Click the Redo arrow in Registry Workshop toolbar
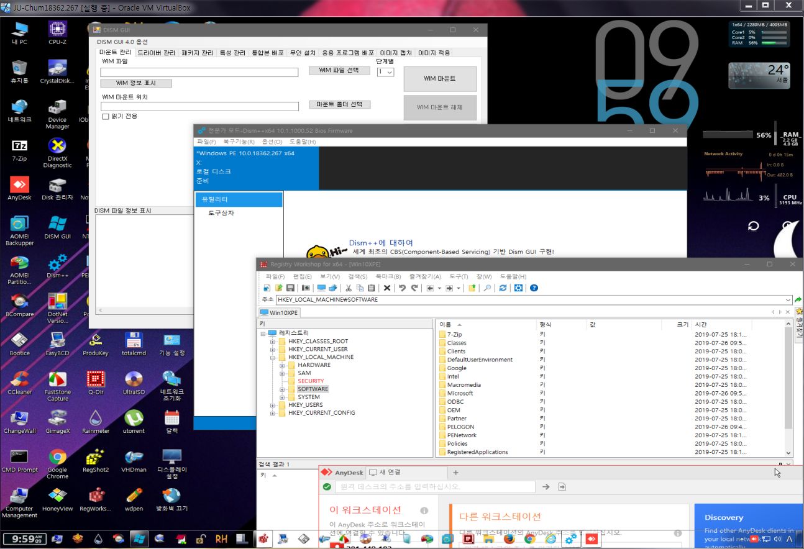Screen dimensions: 804x549 [x=414, y=288]
